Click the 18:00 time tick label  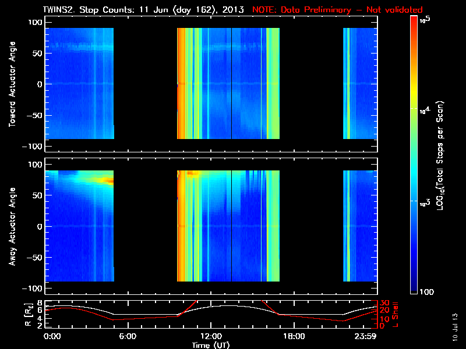293,336
